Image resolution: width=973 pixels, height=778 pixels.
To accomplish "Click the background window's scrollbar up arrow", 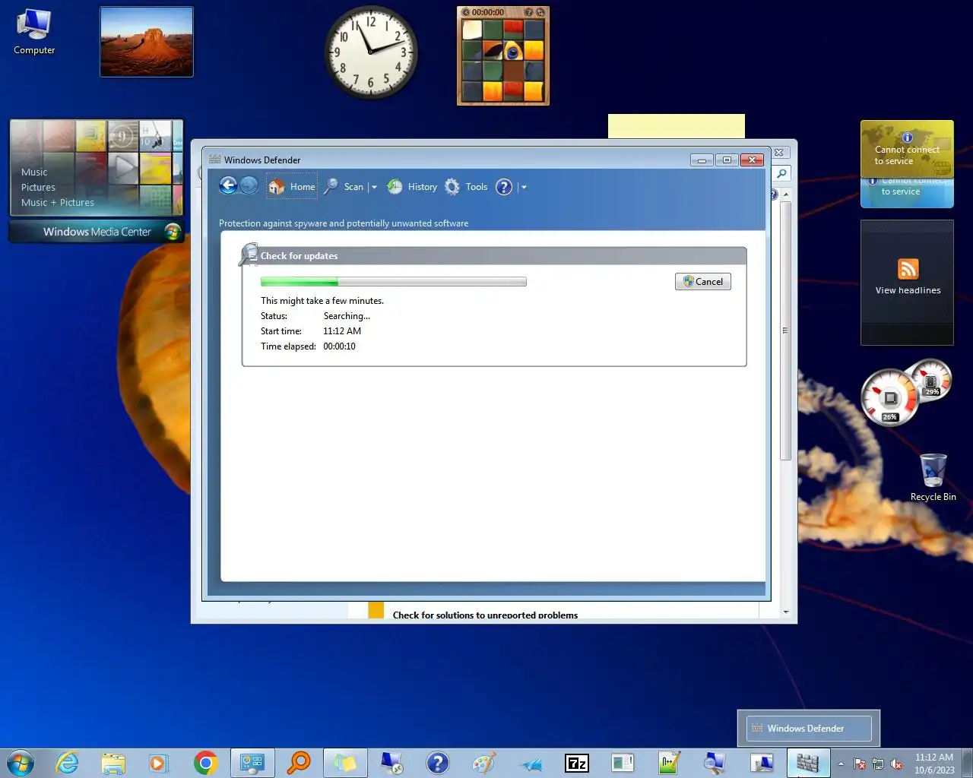I will point(786,194).
